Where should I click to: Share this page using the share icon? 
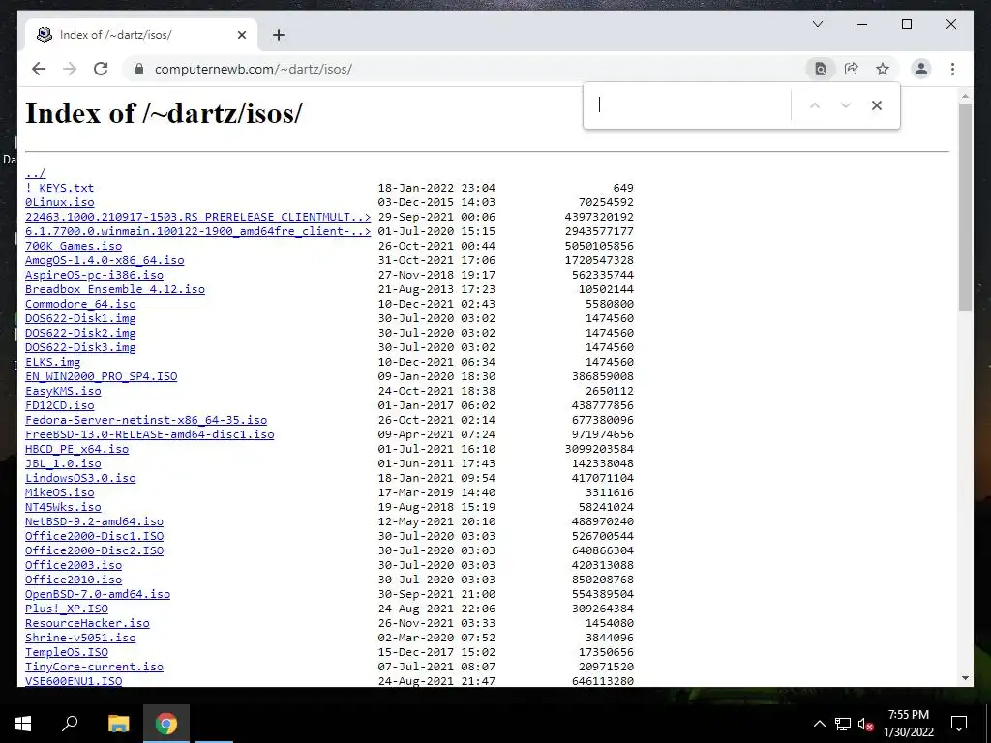(852, 69)
